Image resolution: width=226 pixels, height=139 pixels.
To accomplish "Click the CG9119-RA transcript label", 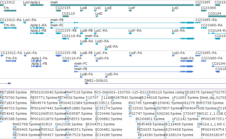I will 72,36.
